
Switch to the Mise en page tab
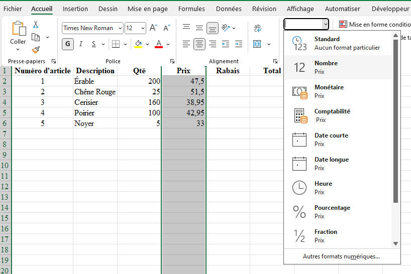[148, 9]
